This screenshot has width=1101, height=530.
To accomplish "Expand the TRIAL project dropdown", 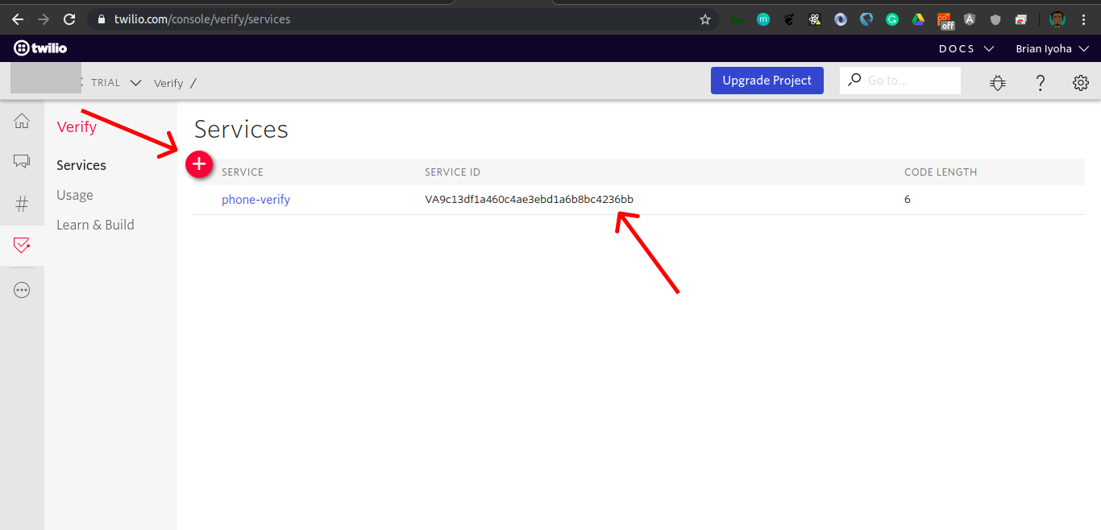I will (117, 82).
